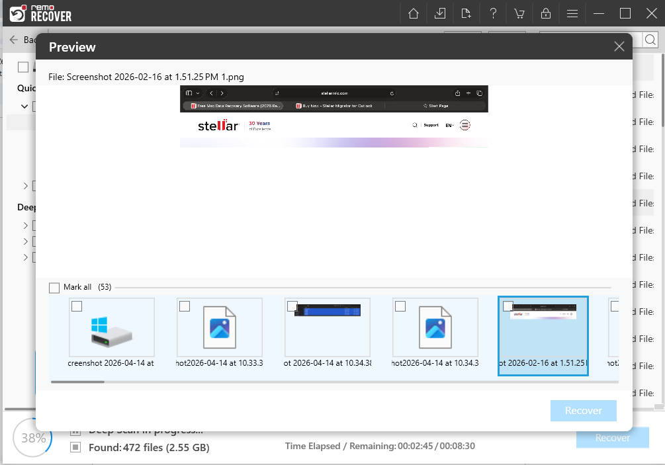Collapse the Quick Scan tree chevron
665x465 pixels.
24,106
